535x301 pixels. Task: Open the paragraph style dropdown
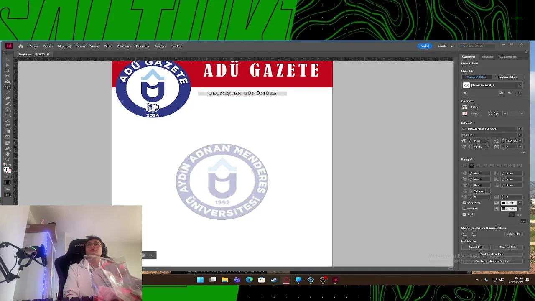(x=520, y=85)
